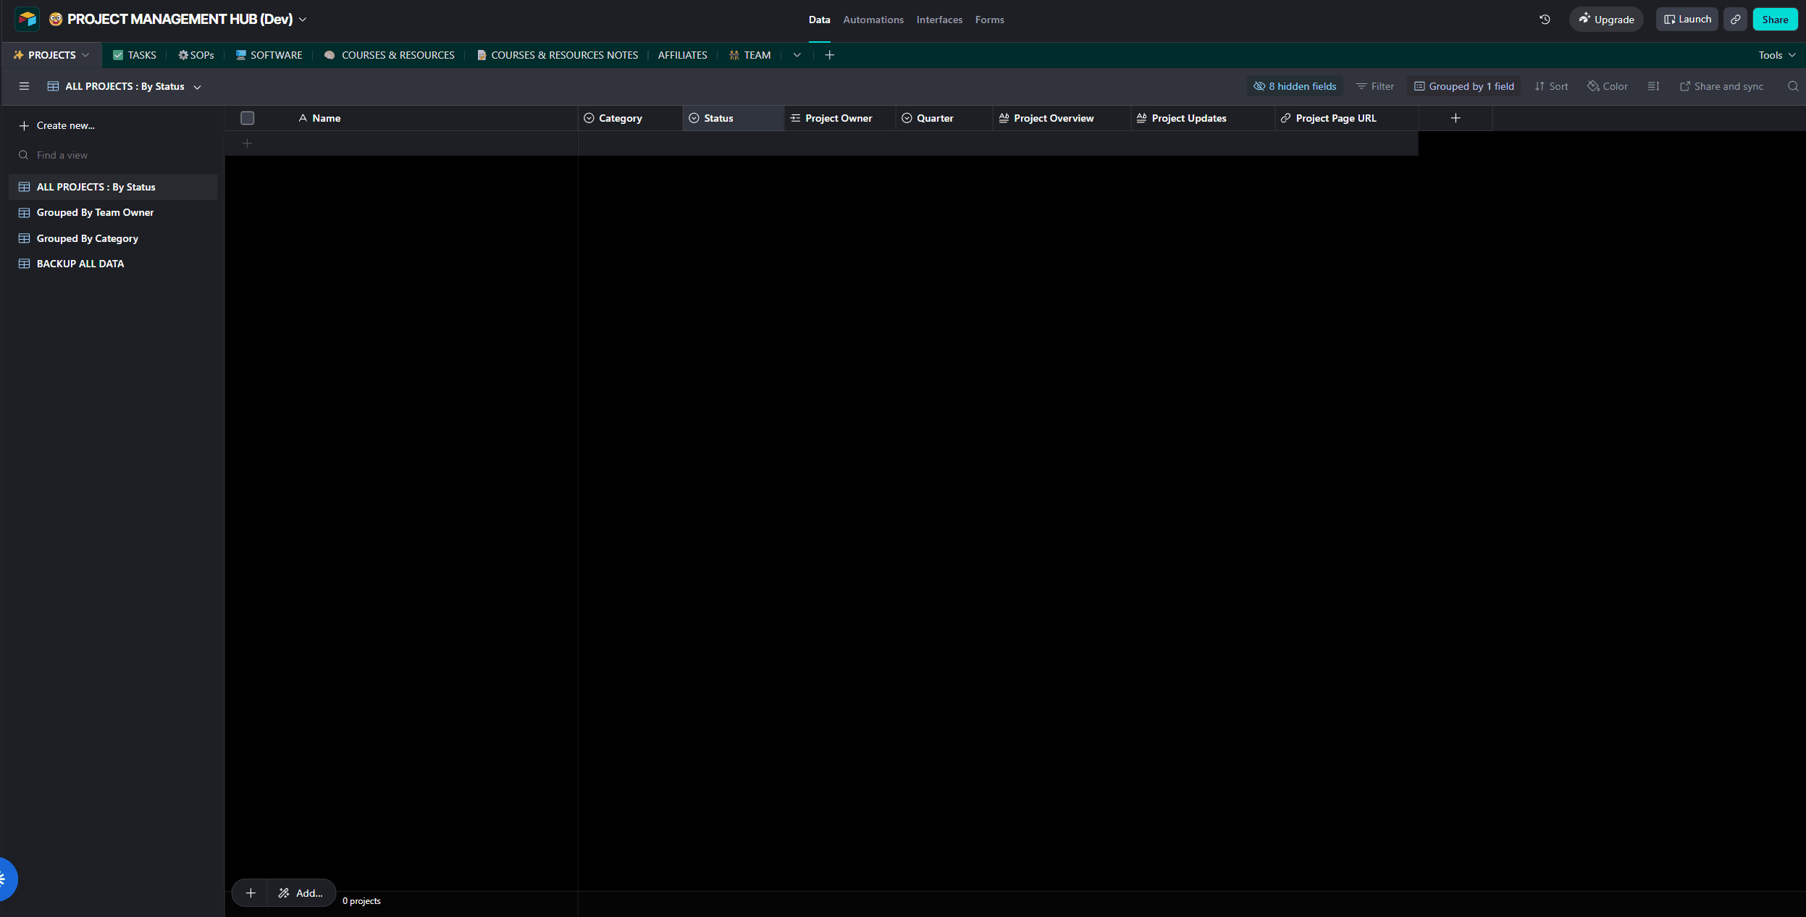Open the ALL PROJECTS : By Status view menu
Image resolution: width=1806 pixels, height=917 pixels.
(125, 86)
